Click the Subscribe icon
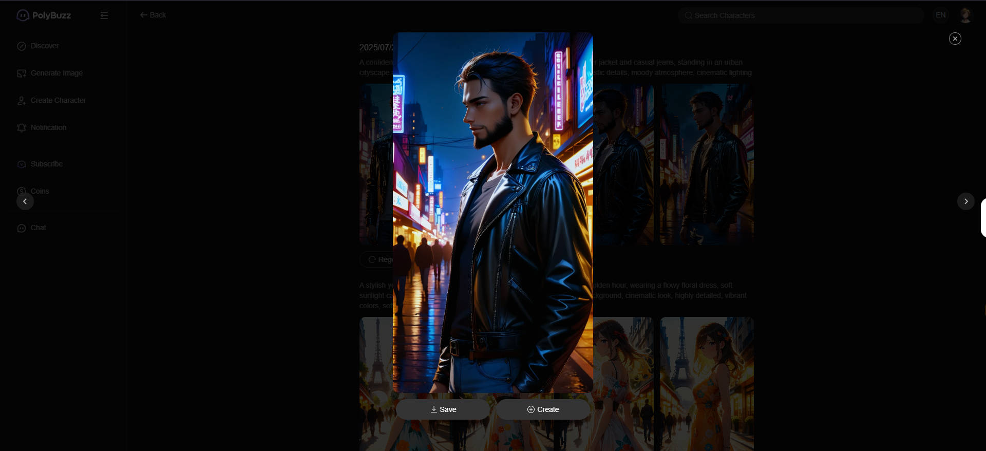The height and width of the screenshot is (451, 986). pos(22,164)
